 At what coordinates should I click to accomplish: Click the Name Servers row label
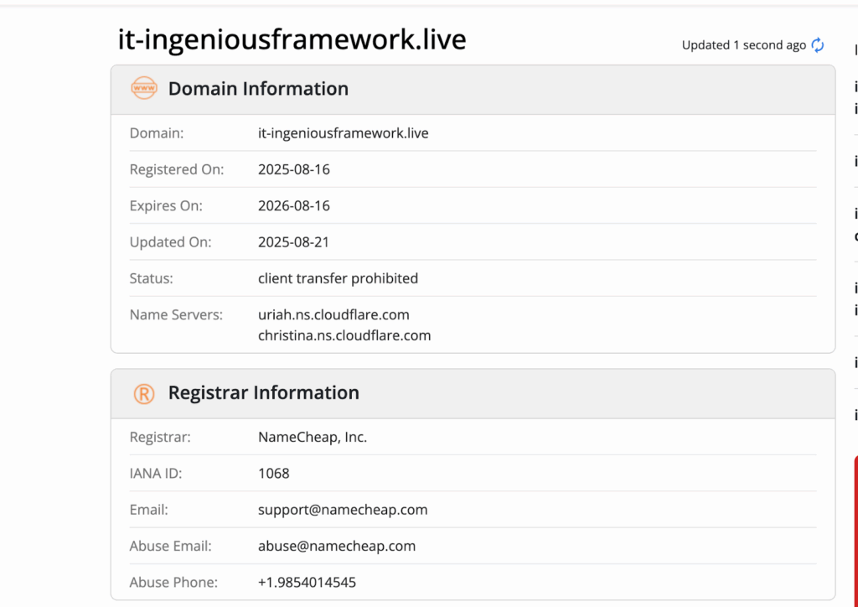click(x=176, y=314)
